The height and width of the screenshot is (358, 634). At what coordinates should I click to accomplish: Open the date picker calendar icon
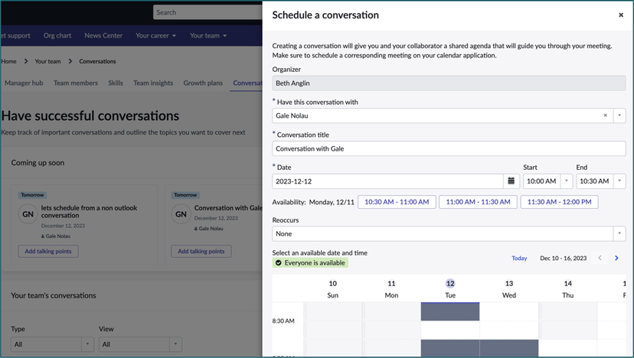click(x=511, y=181)
